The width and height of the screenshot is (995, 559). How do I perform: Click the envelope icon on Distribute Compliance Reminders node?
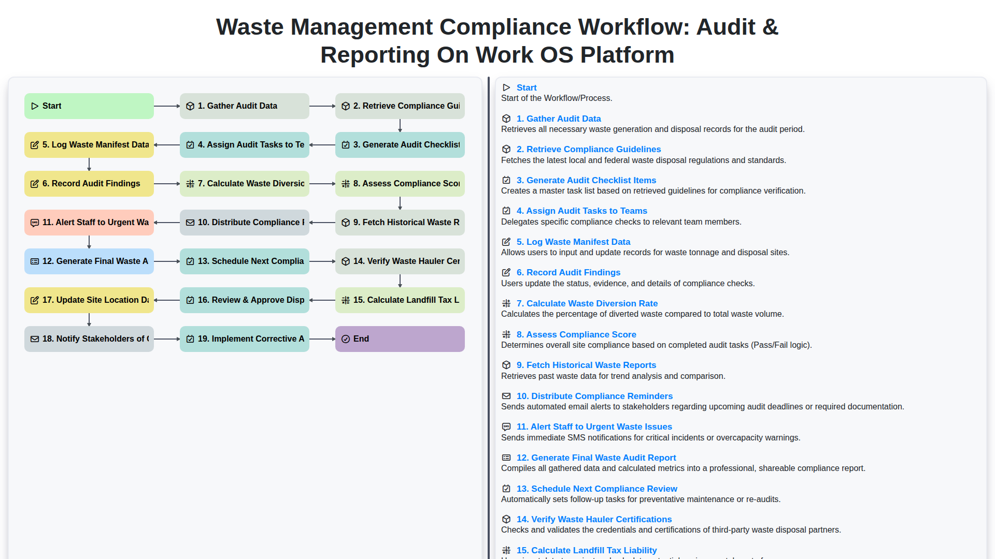(x=190, y=223)
